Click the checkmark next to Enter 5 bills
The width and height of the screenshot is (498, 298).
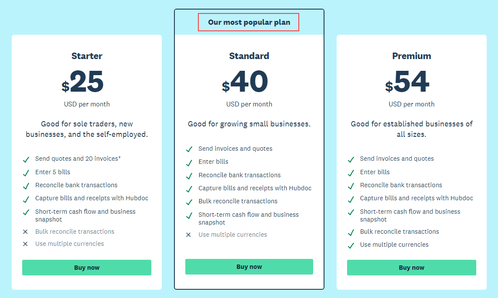coord(26,172)
